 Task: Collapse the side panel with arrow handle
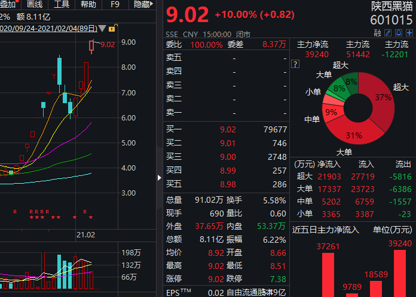[160, 177]
